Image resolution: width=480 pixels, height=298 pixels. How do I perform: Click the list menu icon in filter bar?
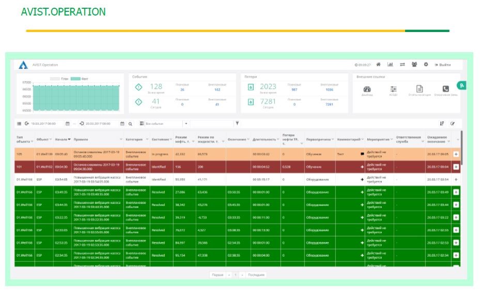point(19,123)
